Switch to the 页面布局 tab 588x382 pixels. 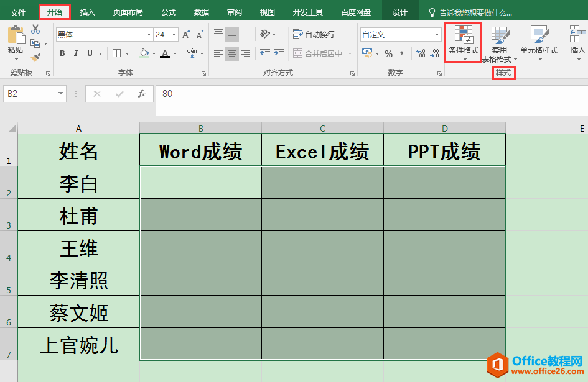point(128,12)
